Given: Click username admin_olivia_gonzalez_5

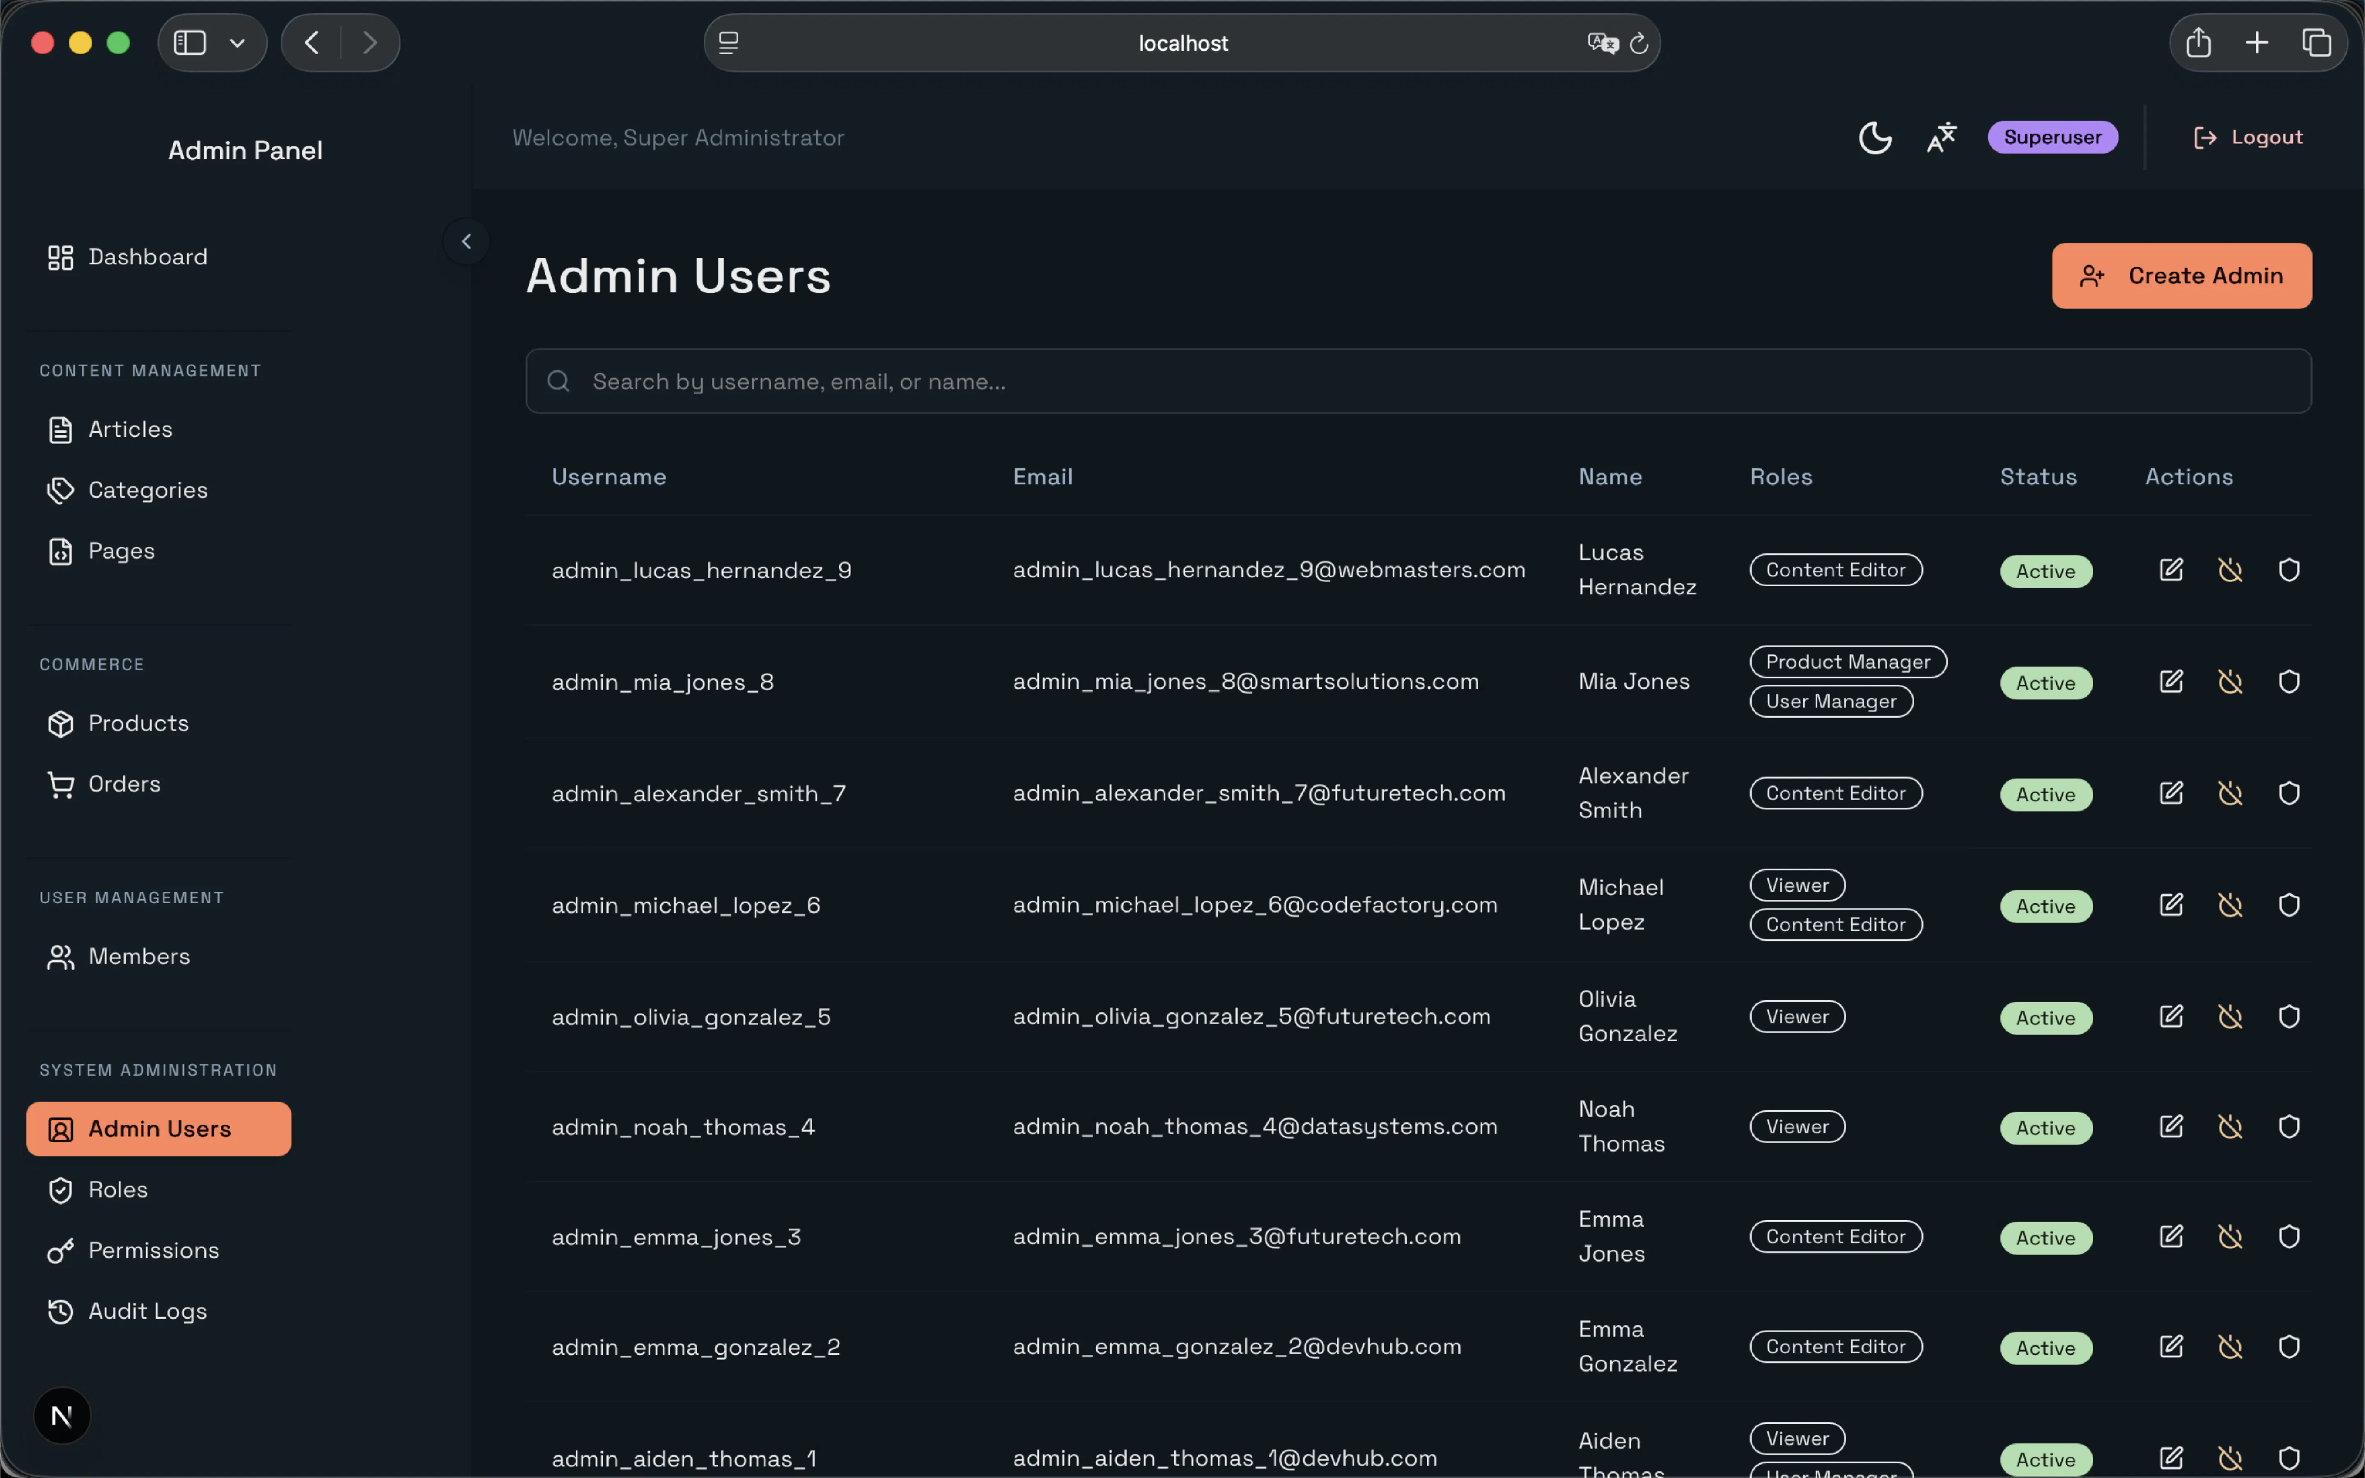Looking at the screenshot, I should coord(691,1018).
